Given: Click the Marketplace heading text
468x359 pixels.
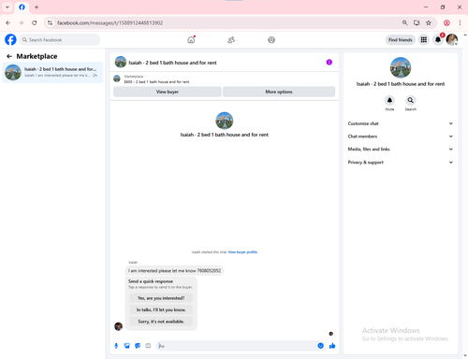Looking at the screenshot, I should [x=37, y=56].
